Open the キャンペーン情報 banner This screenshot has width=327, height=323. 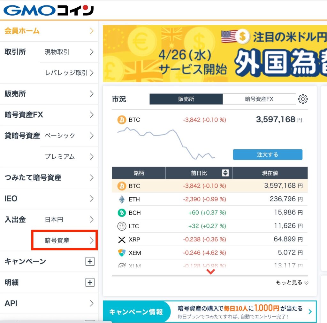point(209,312)
